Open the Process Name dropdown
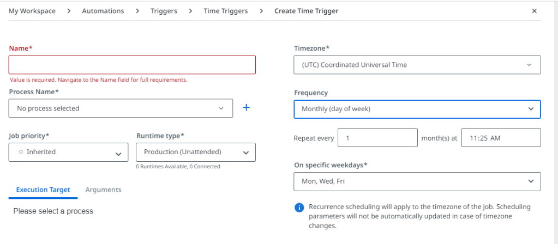The width and height of the screenshot is (558, 244). point(121,108)
